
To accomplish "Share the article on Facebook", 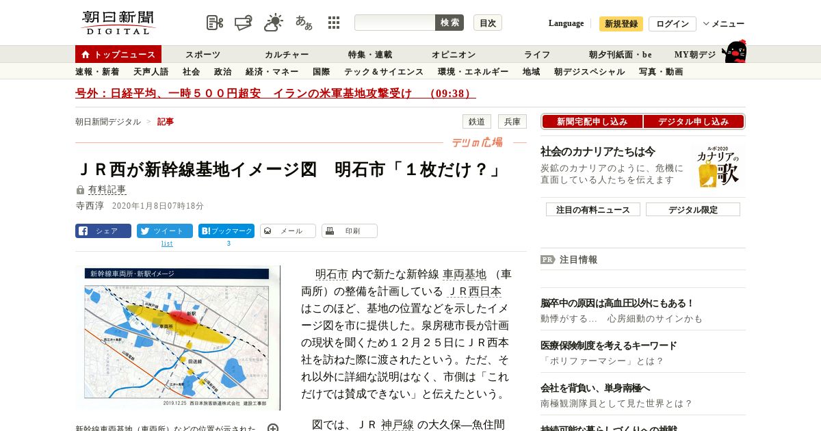I will (x=103, y=231).
